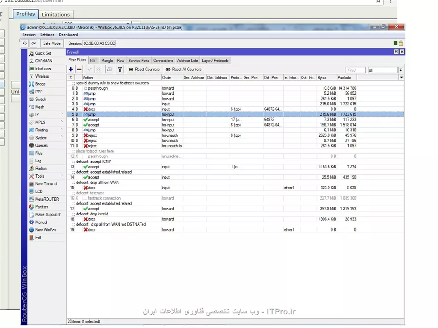Sort by the Chain column header
Screen dimensions: 438x328
(172, 78)
